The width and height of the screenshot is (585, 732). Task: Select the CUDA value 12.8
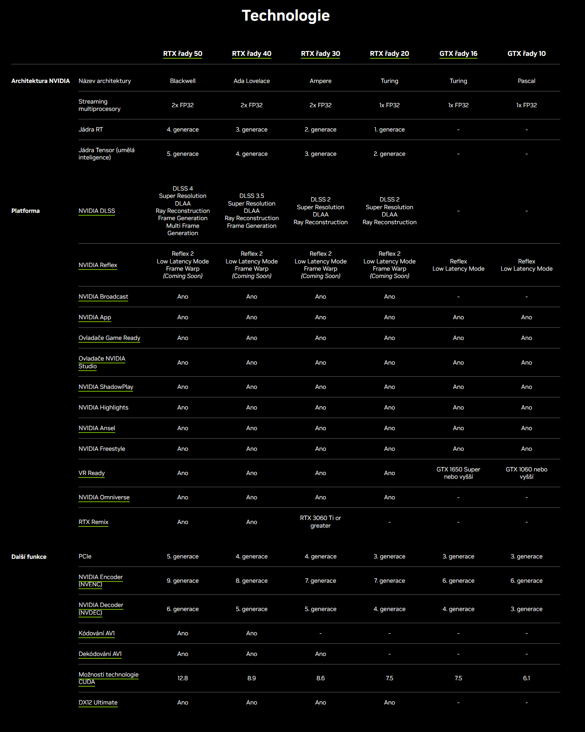183,678
